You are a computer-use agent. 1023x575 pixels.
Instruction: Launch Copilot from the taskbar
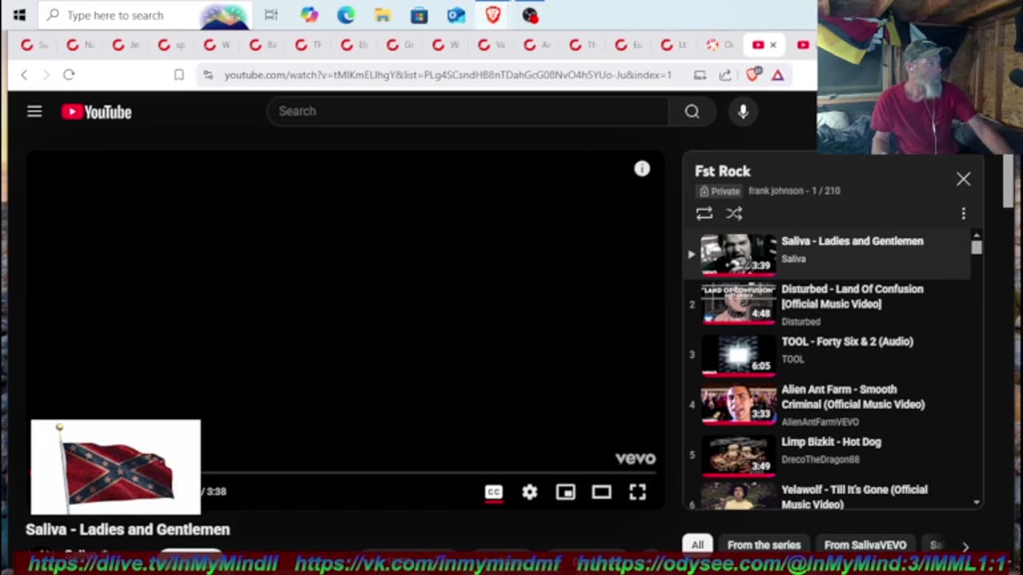click(309, 15)
